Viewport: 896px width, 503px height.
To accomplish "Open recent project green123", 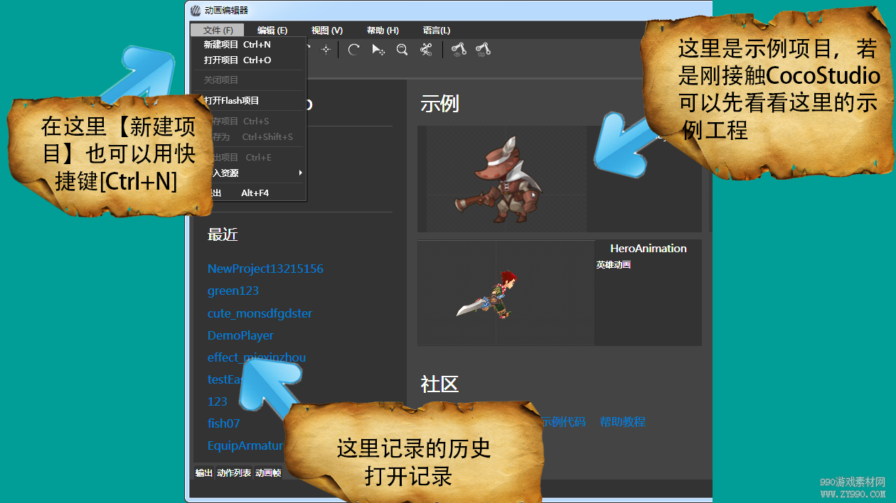I will pyautogui.click(x=233, y=291).
